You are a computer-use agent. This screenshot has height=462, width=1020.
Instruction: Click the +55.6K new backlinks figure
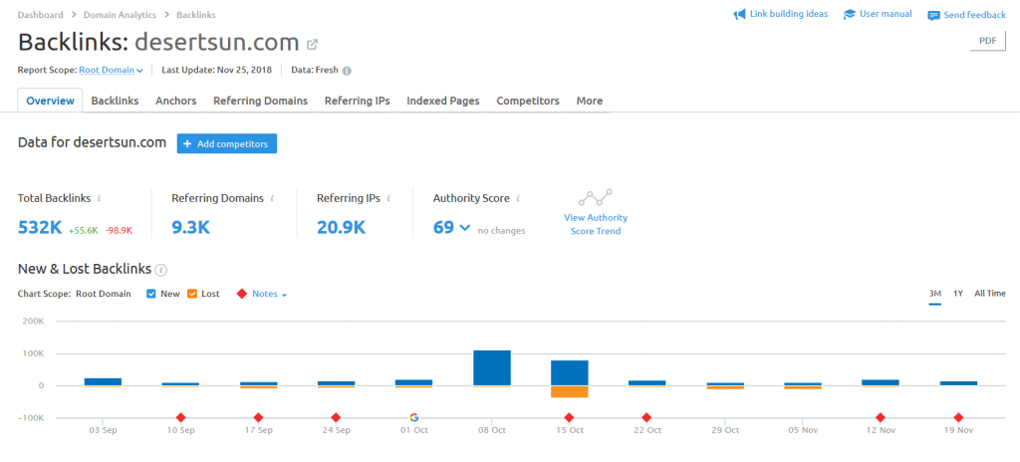(84, 230)
